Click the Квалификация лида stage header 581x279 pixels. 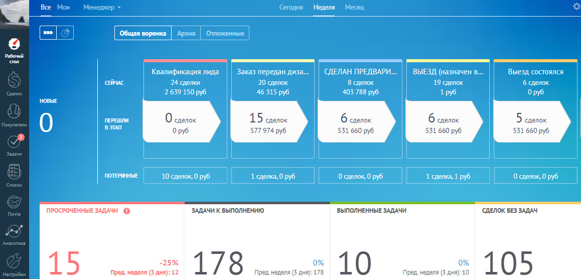[x=185, y=72]
